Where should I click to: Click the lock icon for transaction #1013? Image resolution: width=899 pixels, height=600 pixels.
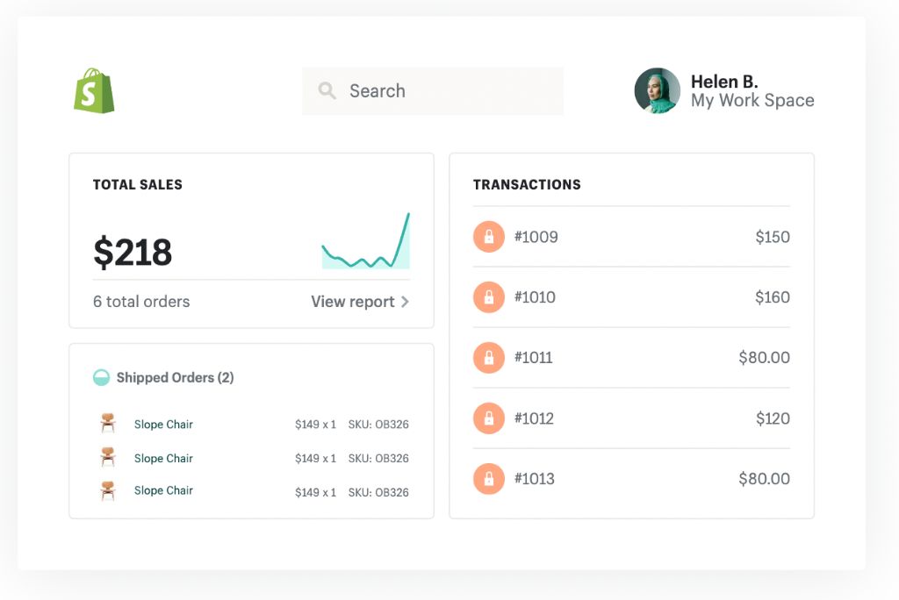489,479
